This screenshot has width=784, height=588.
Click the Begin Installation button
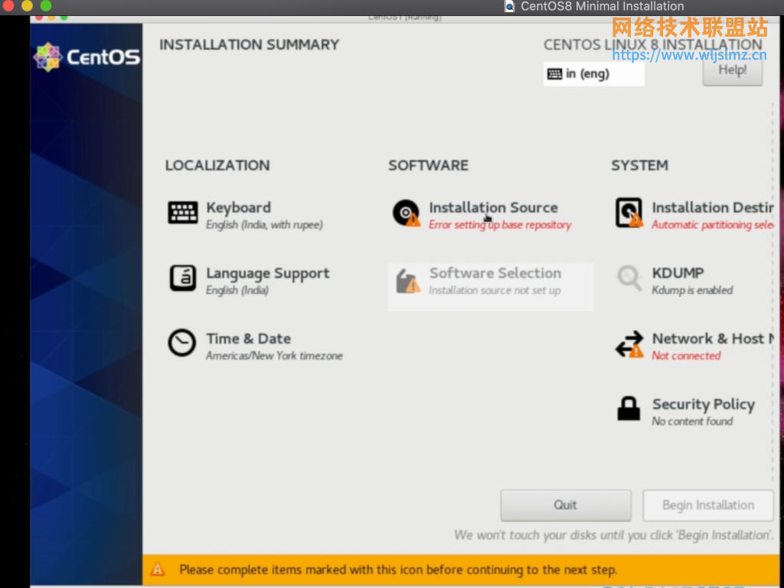707,505
